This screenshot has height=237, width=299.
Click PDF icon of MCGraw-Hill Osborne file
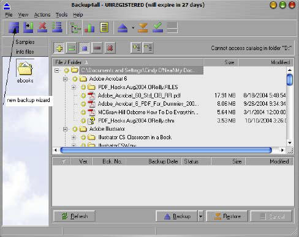click(91, 112)
